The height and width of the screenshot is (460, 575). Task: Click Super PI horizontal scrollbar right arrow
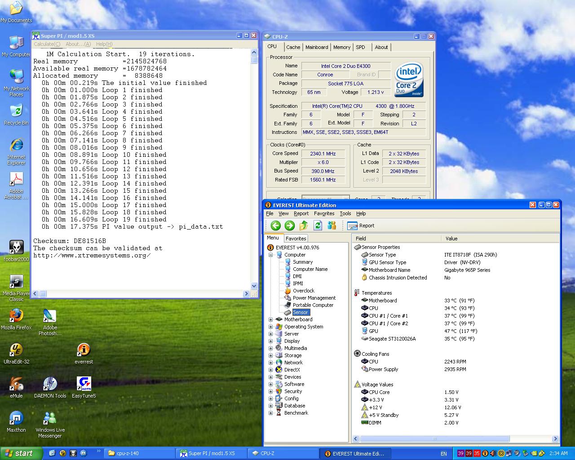[246, 294]
